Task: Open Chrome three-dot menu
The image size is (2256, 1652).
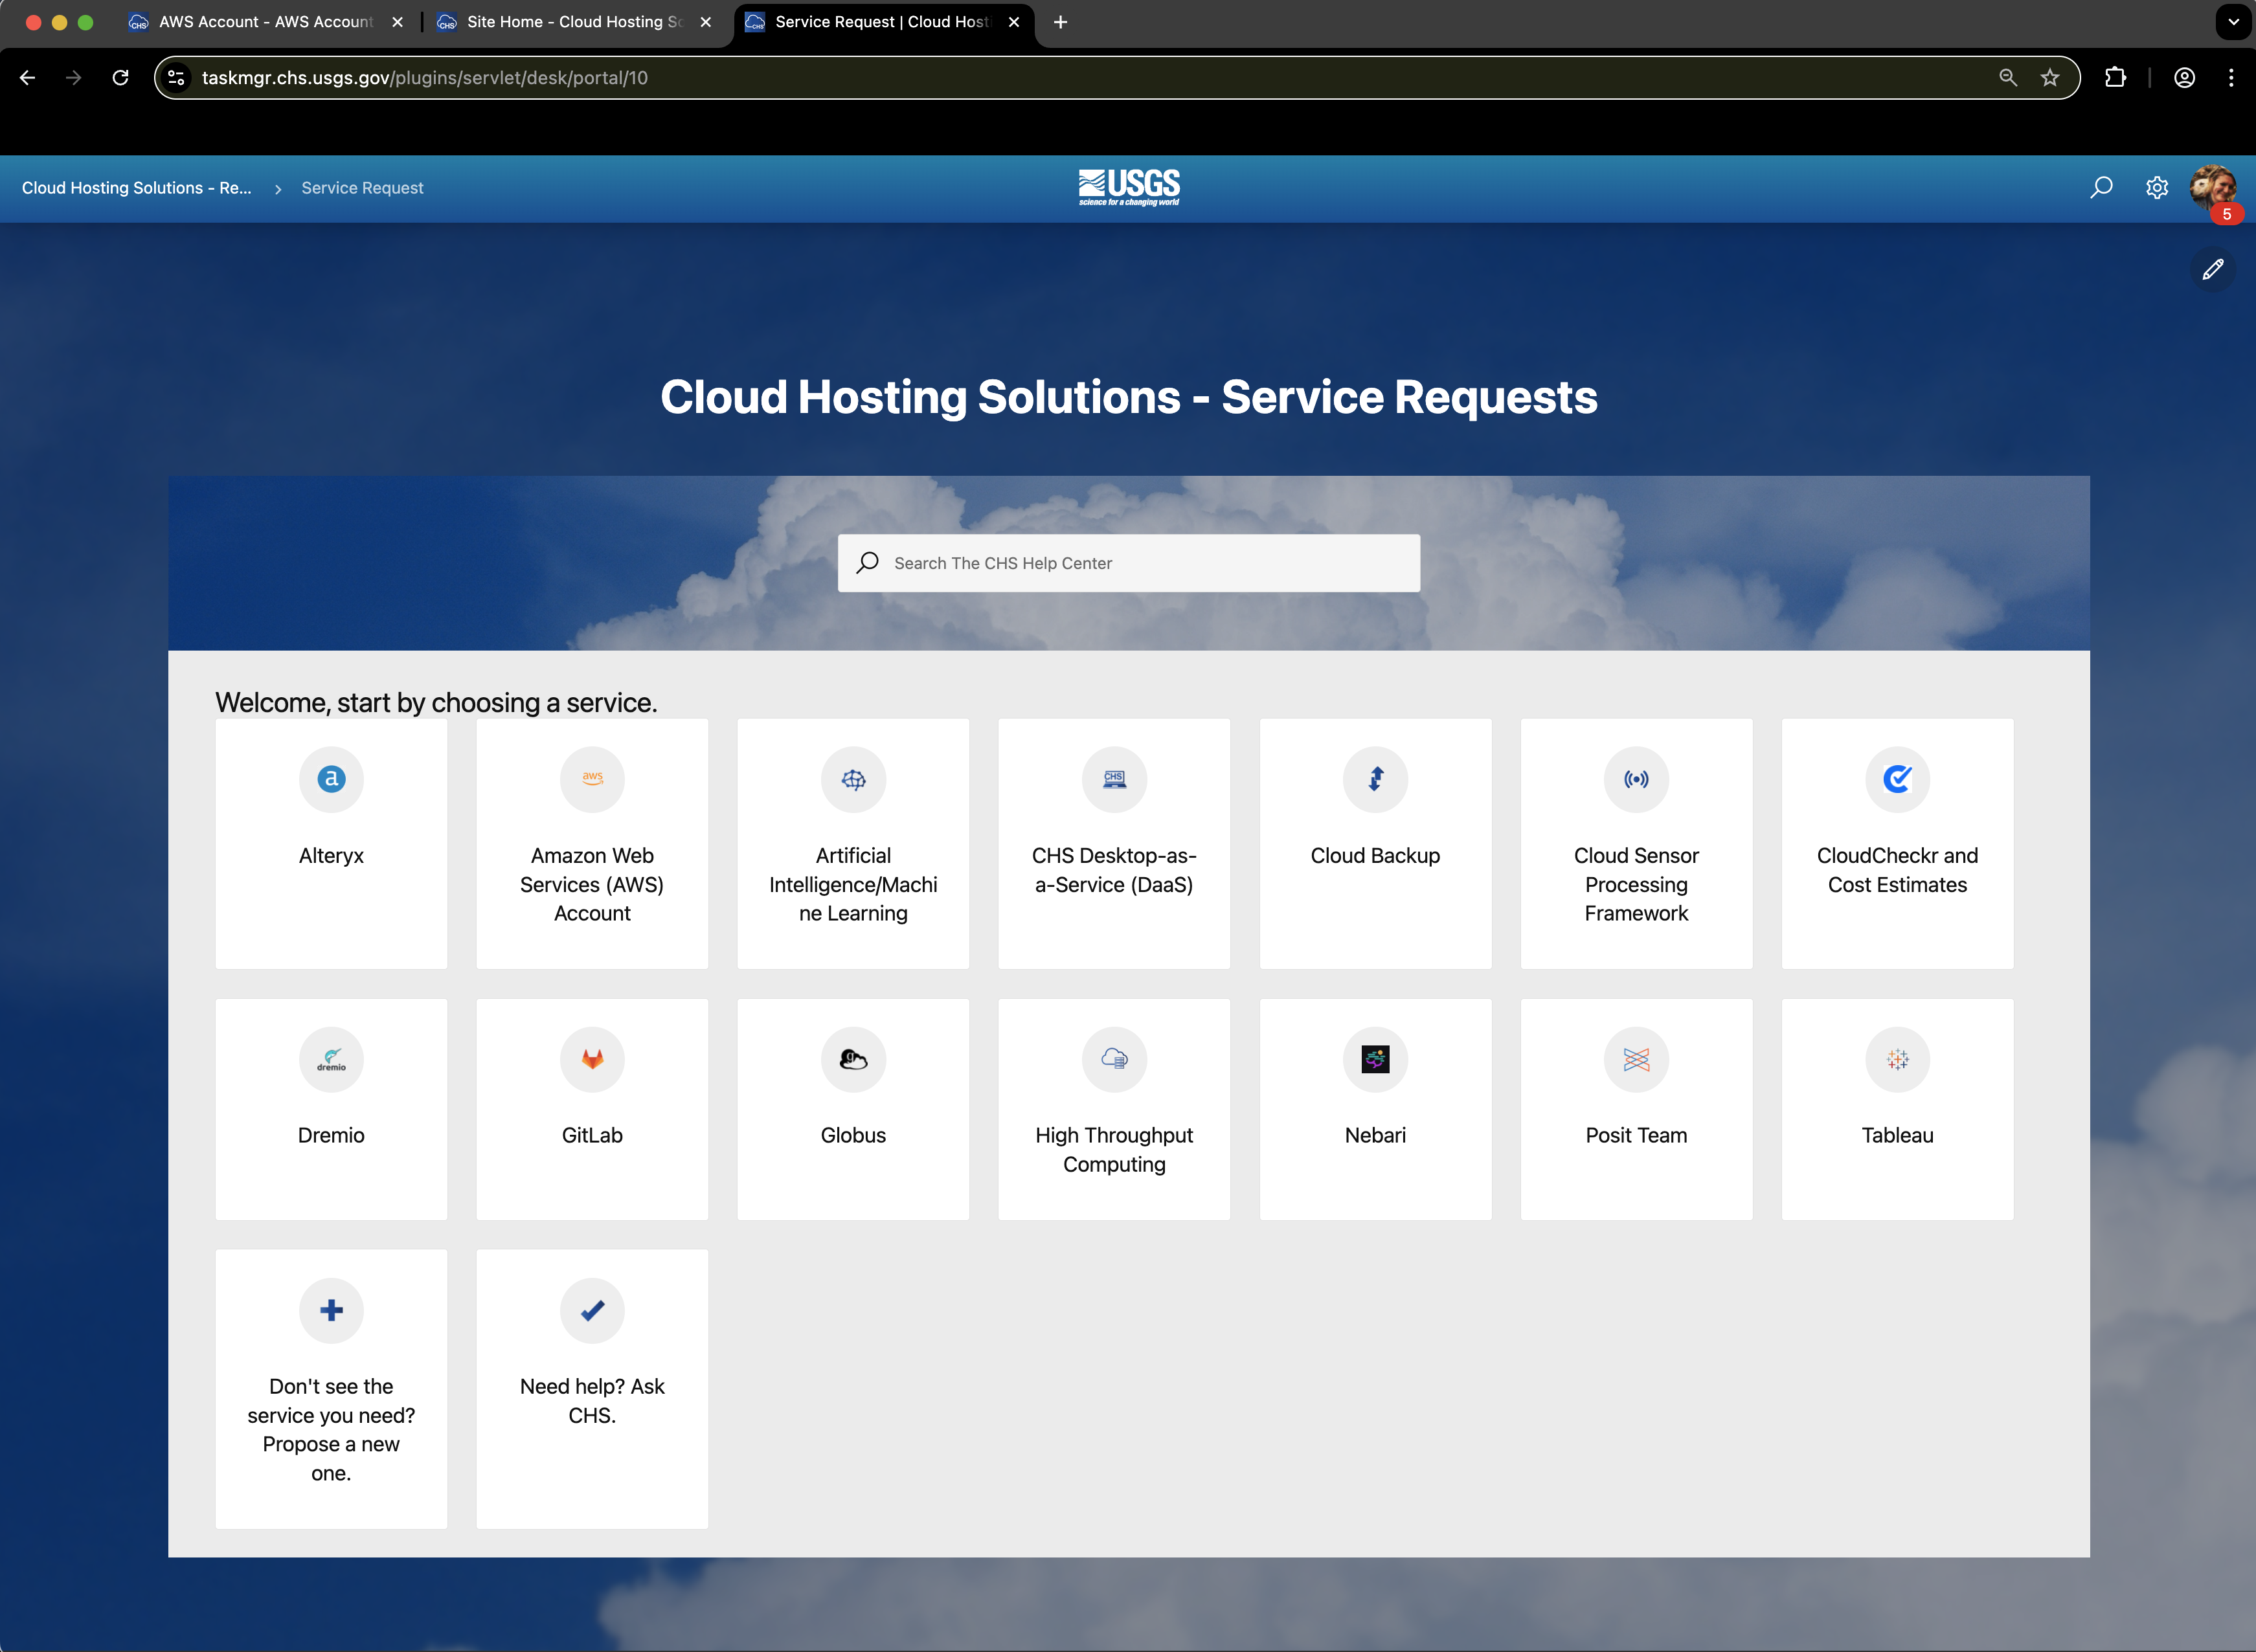Action: pyautogui.click(x=2231, y=78)
